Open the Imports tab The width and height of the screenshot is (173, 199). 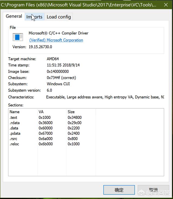pos(35,17)
